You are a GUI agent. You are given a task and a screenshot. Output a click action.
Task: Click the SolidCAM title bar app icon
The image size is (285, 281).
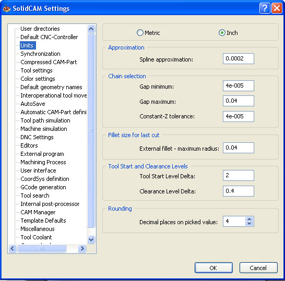(7, 8)
